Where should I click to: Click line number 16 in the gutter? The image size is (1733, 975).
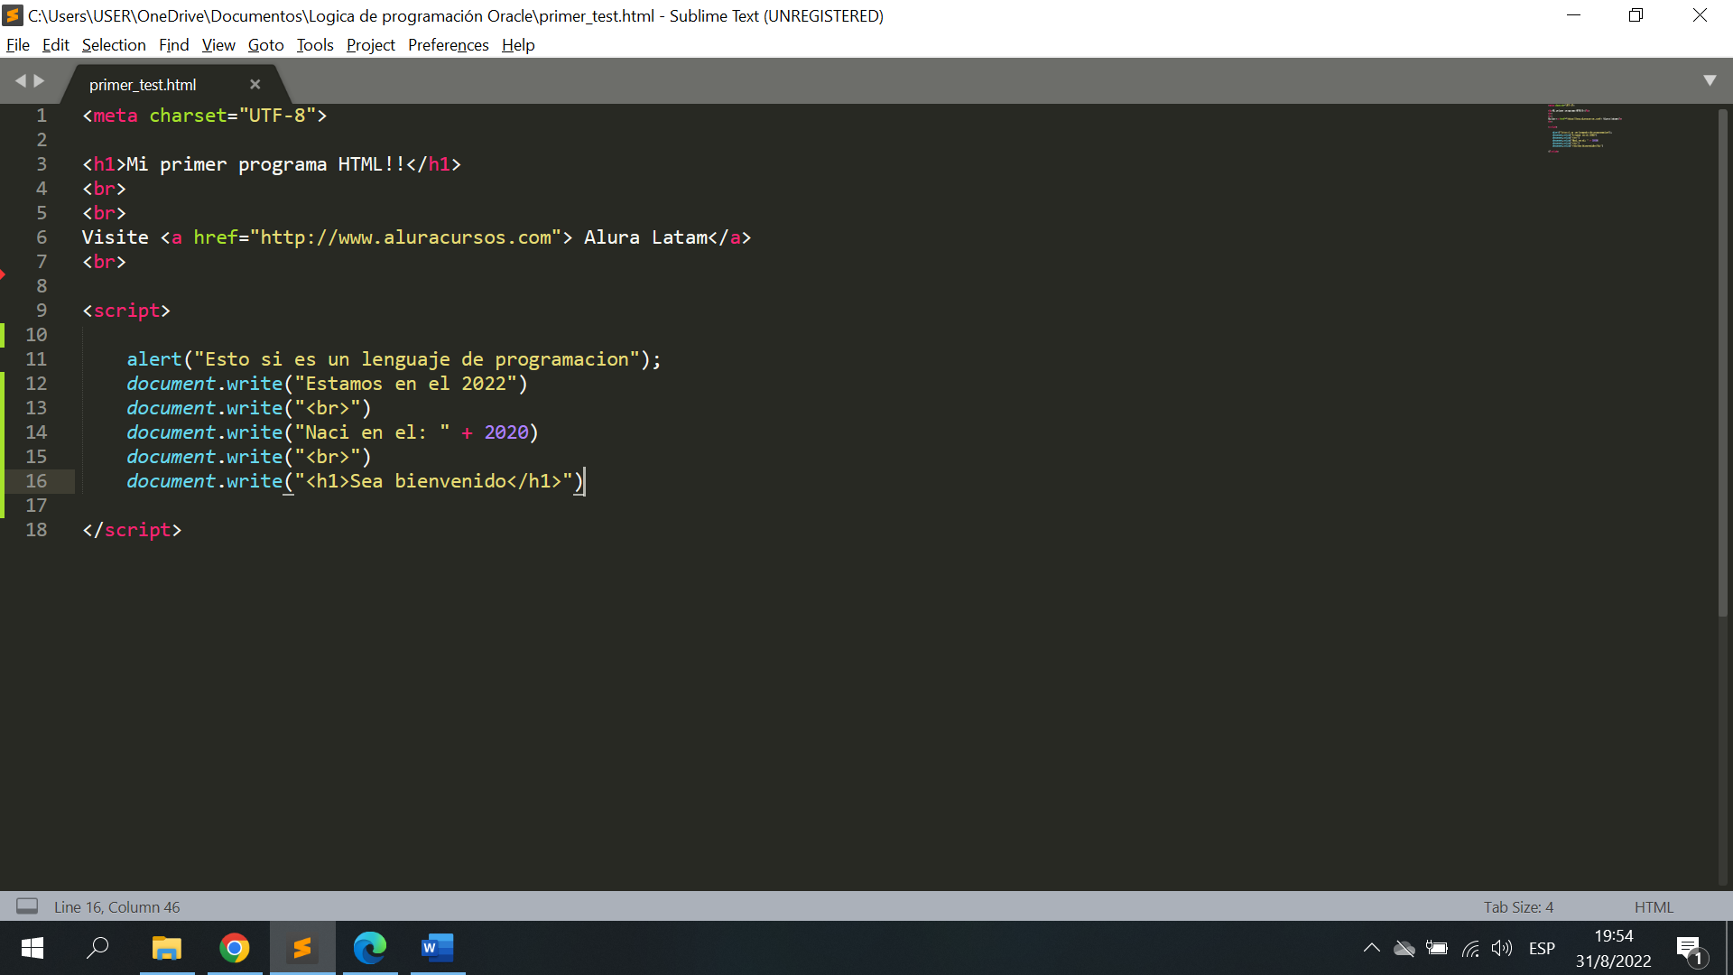36,481
